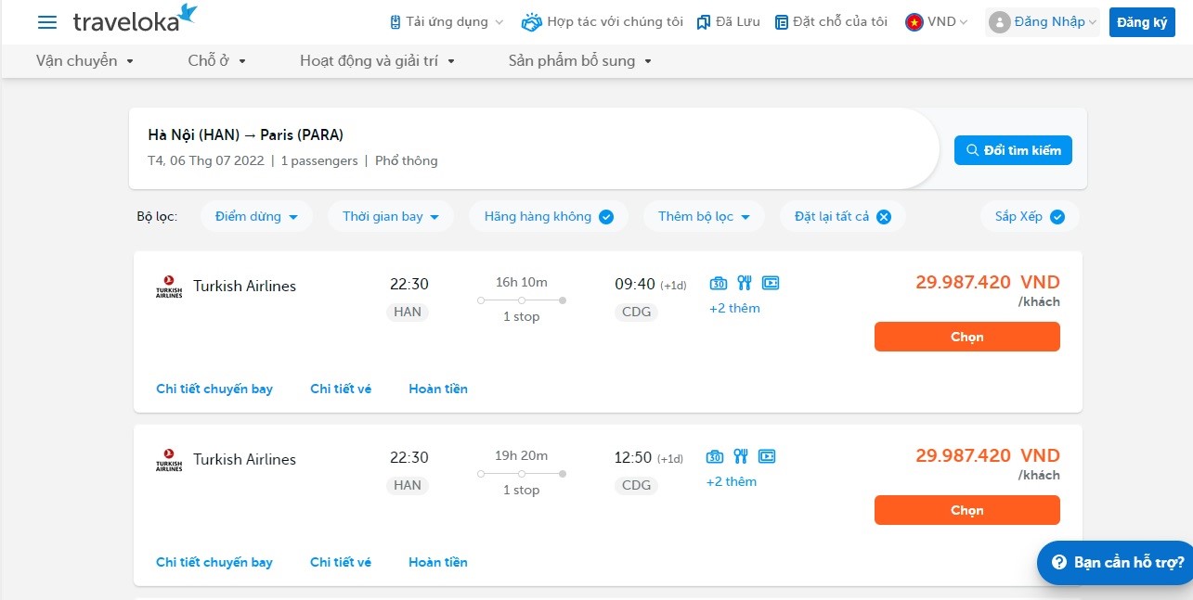Viewport: 1193px width, 600px height.
Task: Click the entertainment icon on second flight
Action: (x=767, y=456)
